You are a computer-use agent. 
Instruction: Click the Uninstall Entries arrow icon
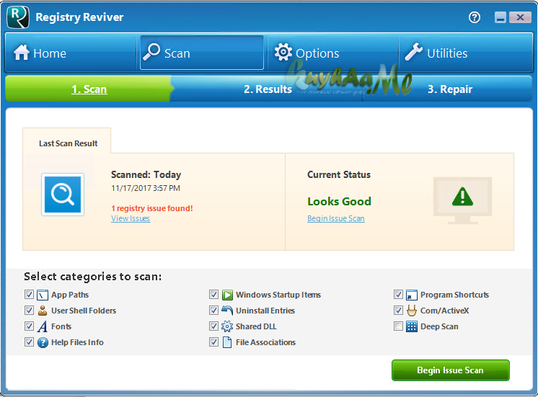(x=227, y=311)
